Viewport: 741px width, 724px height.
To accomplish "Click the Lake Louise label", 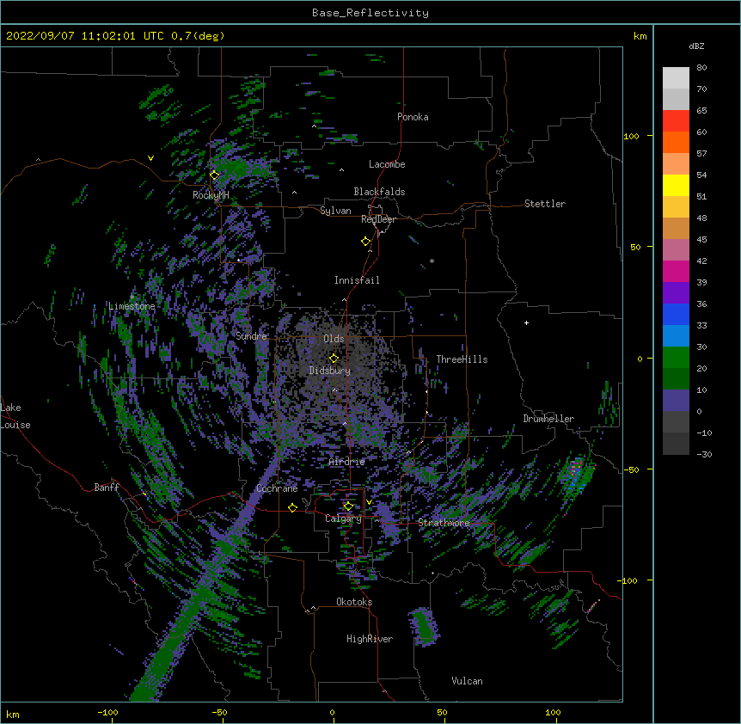I will tap(15, 416).
